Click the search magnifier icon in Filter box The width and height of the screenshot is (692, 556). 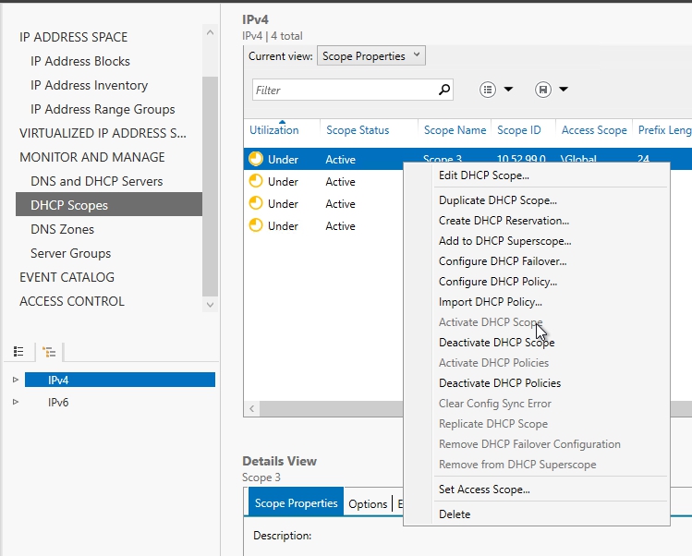[444, 90]
